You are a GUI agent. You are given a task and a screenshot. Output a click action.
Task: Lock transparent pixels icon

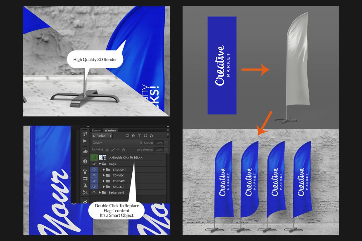pos(107,150)
